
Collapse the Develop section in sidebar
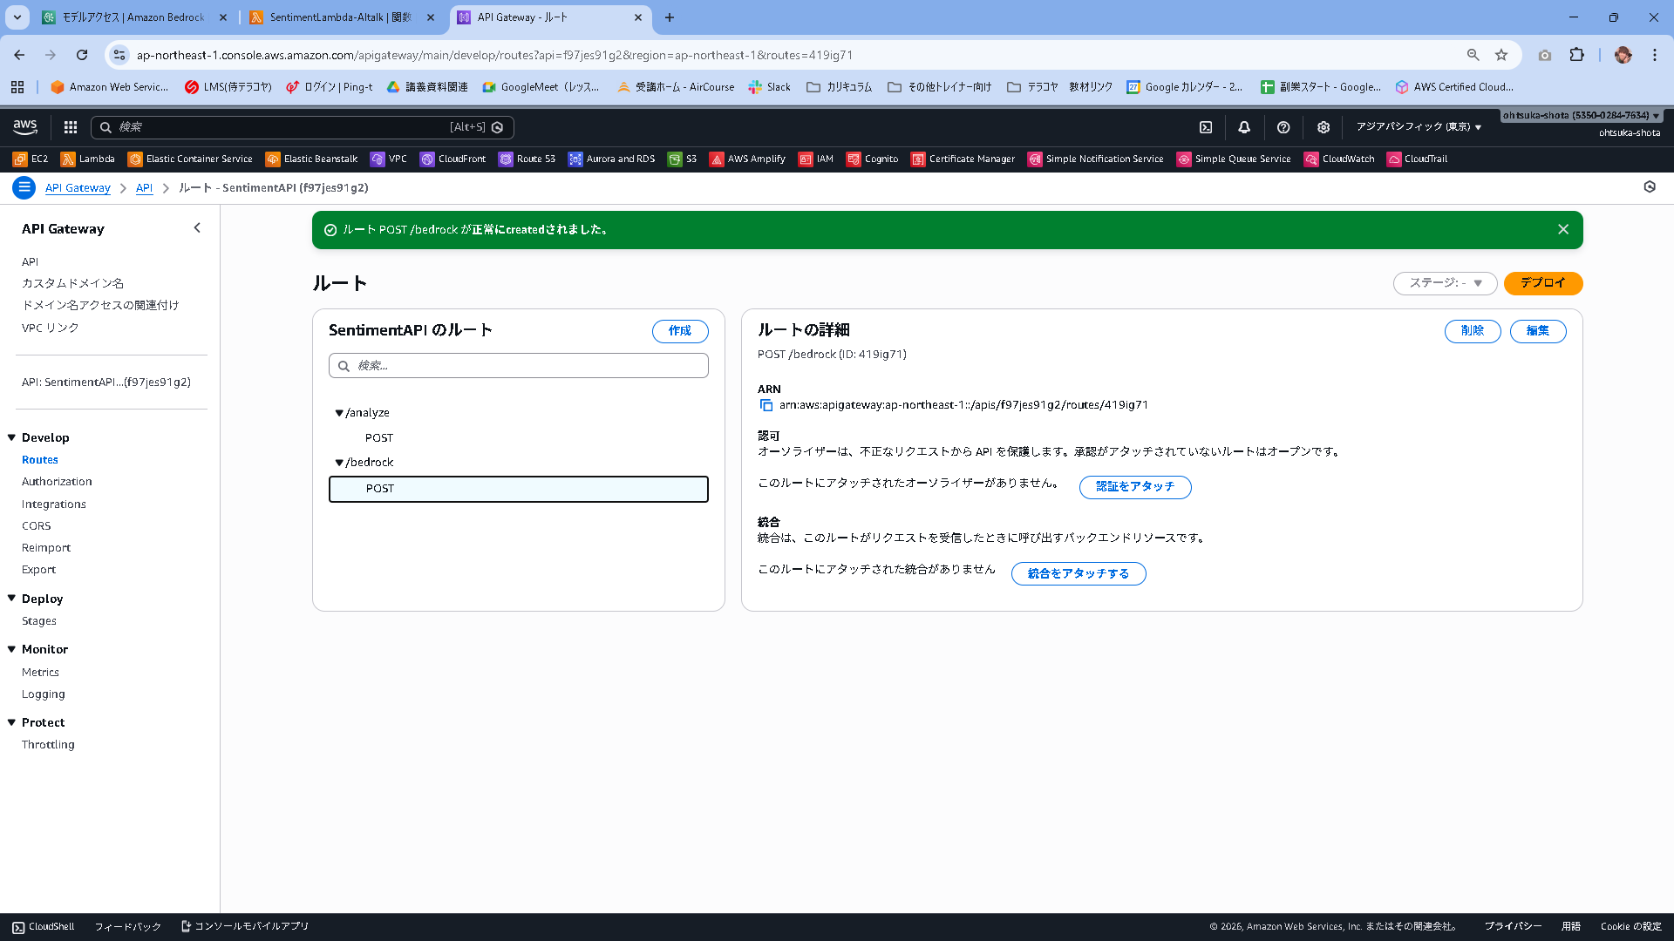pos(12,437)
